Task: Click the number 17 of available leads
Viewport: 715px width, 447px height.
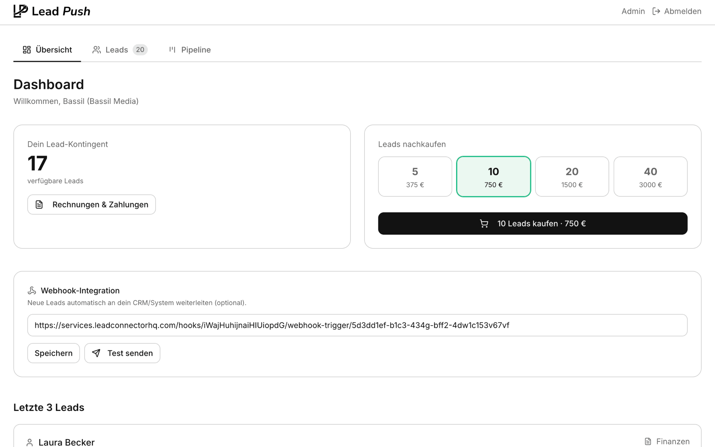Action: (37, 163)
